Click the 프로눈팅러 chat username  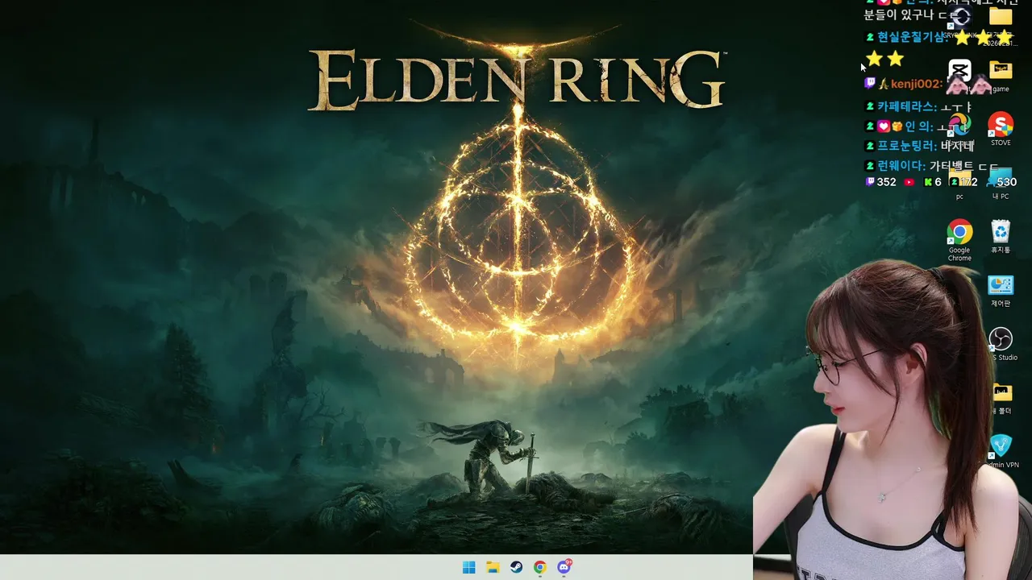point(907,146)
